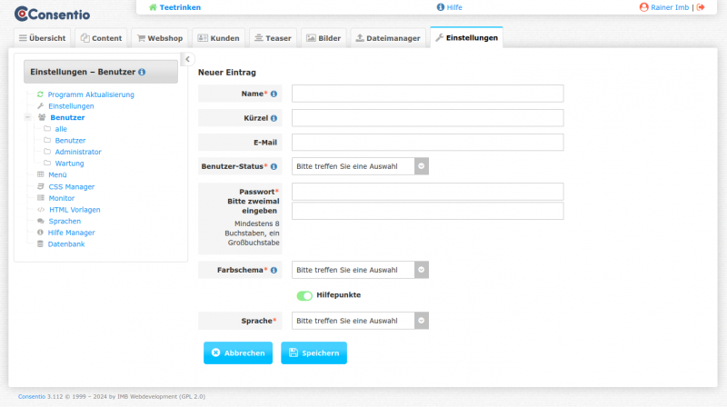
Task: Click the info icon in Einstellungen – Benutzer header
Action: [x=142, y=72]
